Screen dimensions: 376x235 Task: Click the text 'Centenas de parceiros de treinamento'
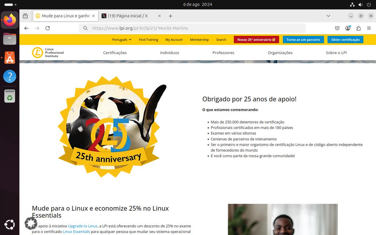point(244,139)
